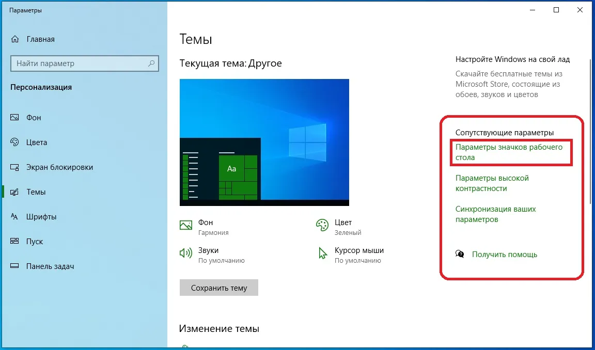Click the green sounds speaker icon
The image size is (595, 350).
[185, 253]
